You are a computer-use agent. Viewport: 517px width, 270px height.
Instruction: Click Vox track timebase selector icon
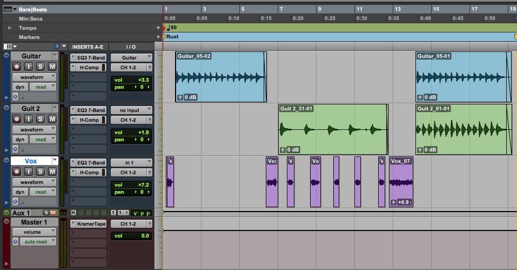click(x=16, y=202)
